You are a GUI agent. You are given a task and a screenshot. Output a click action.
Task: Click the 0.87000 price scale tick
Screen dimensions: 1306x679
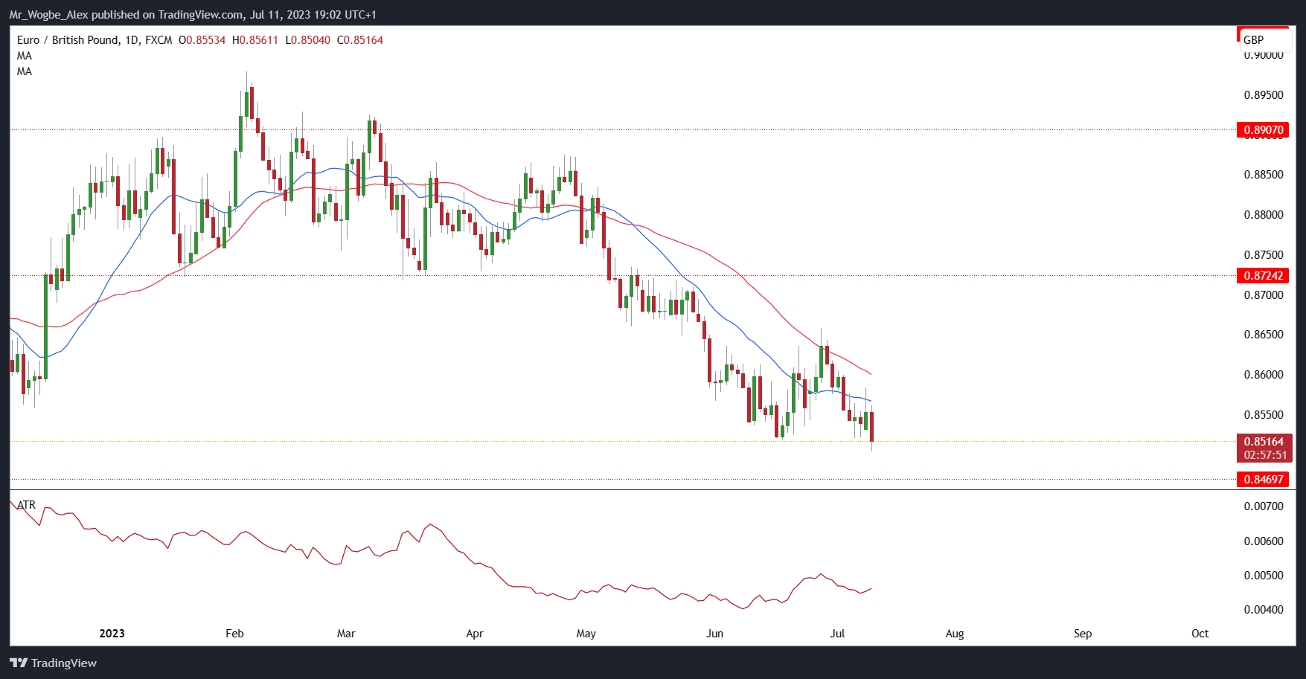tap(1264, 295)
